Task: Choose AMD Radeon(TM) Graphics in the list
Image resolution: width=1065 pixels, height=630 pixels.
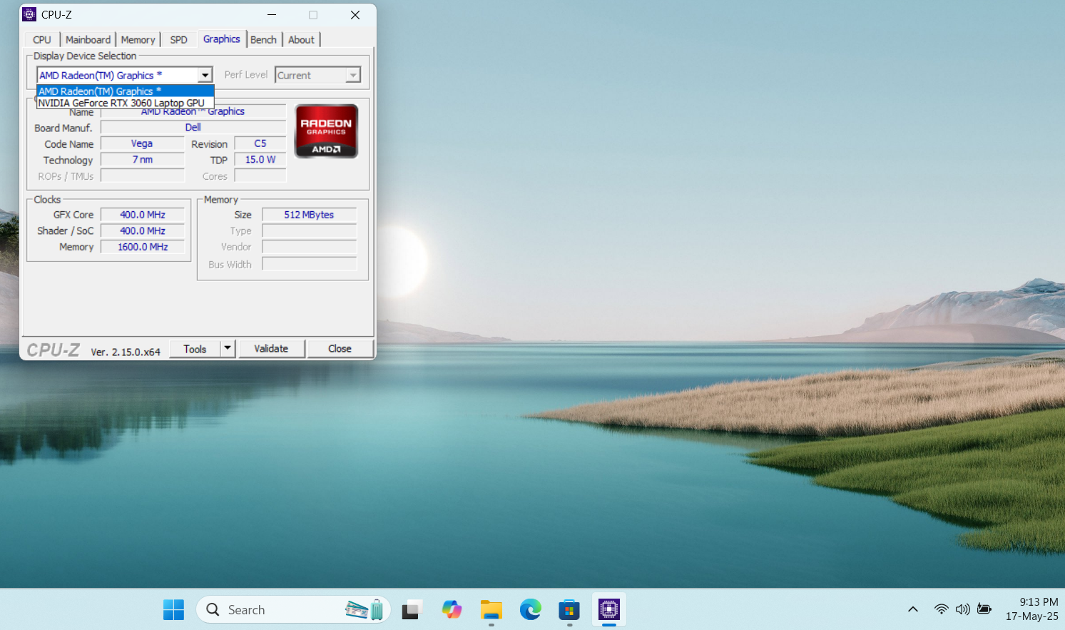Action: click(x=100, y=91)
